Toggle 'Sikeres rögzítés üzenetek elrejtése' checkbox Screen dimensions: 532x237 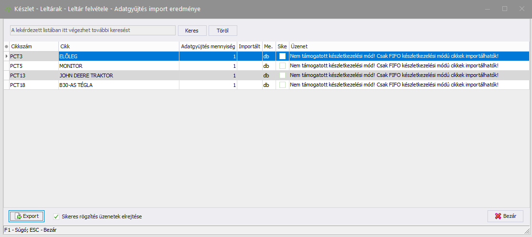click(56, 216)
